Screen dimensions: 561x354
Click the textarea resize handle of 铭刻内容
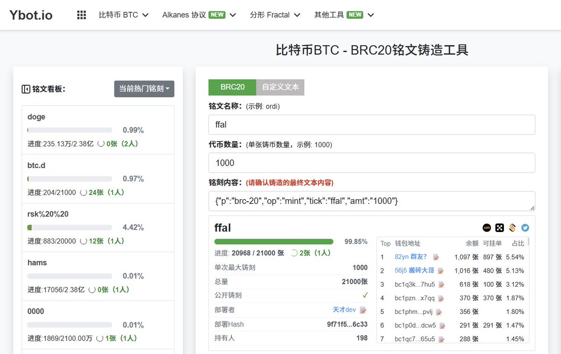point(532,208)
